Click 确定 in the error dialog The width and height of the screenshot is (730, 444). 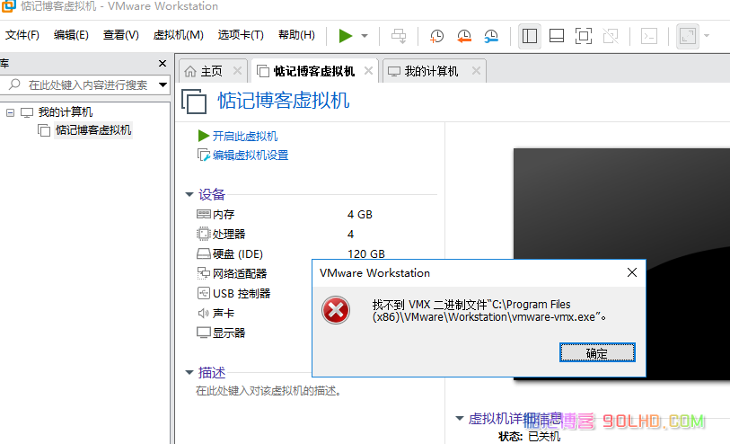597,352
